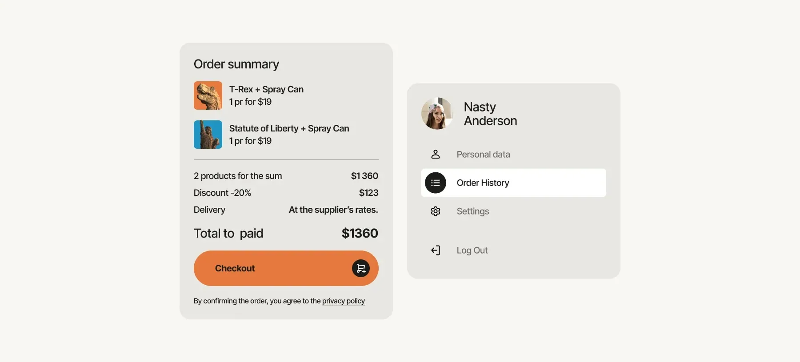This screenshot has height=362, width=800.
Task: Click the Order summary heading
Action: click(x=236, y=64)
